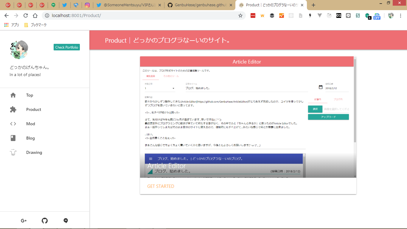This screenshot has height=229, width=407.
Task: Switch to the GenbuHase GitHub browser tab
Action: (199, 5)
